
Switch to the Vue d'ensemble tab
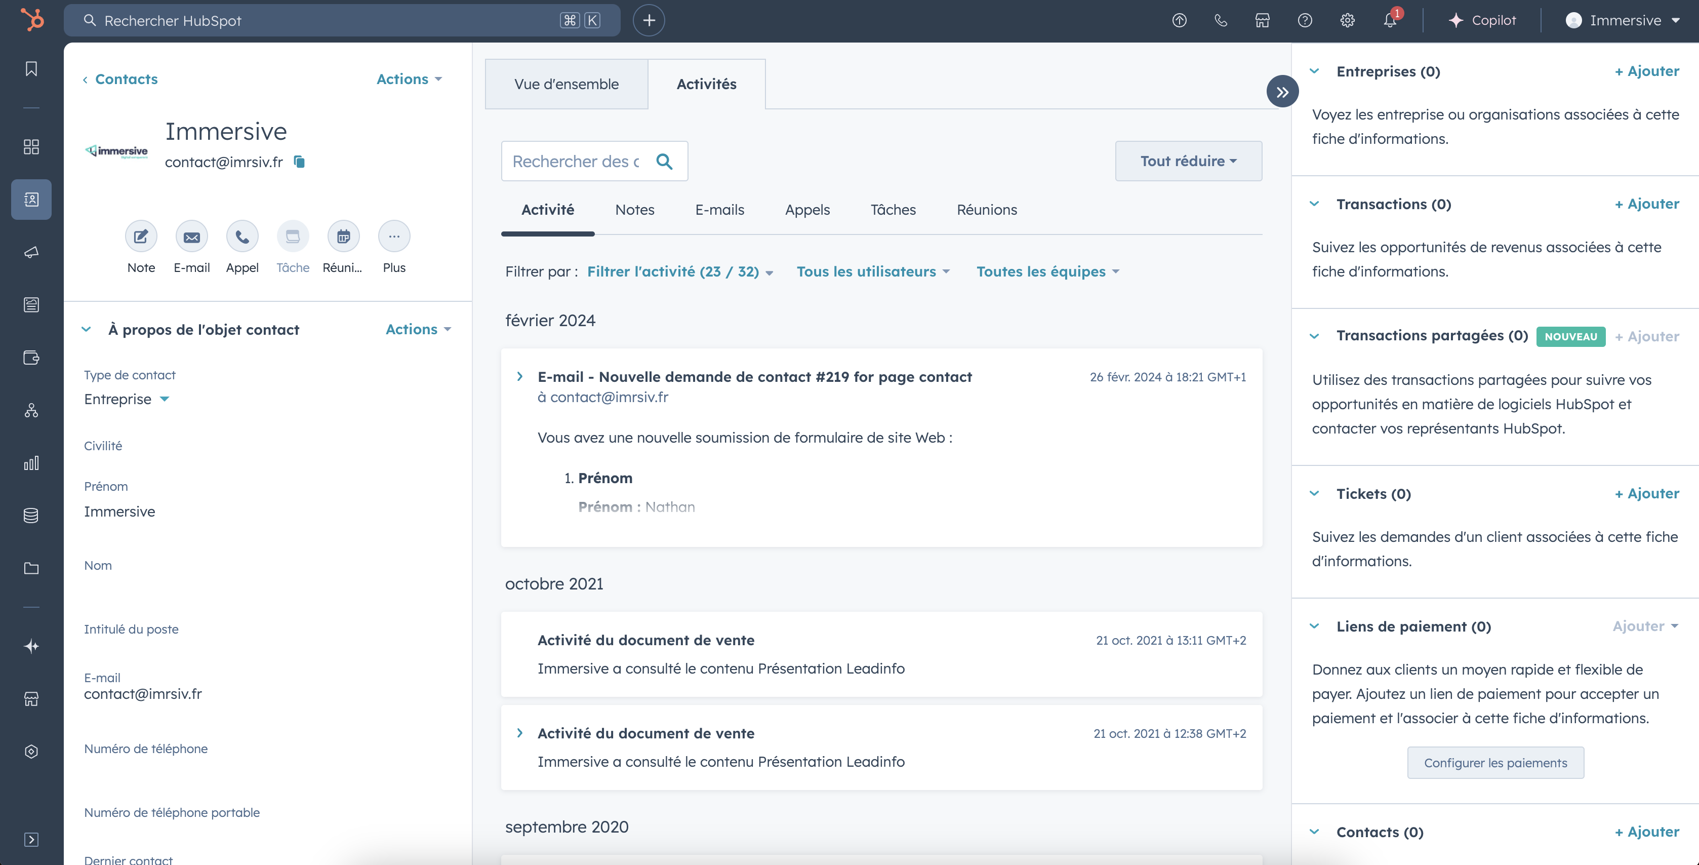[x=567, y=85]
